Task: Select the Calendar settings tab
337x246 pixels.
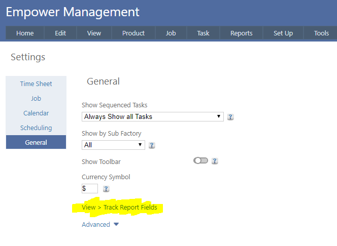Action: [x=36, y=113]
